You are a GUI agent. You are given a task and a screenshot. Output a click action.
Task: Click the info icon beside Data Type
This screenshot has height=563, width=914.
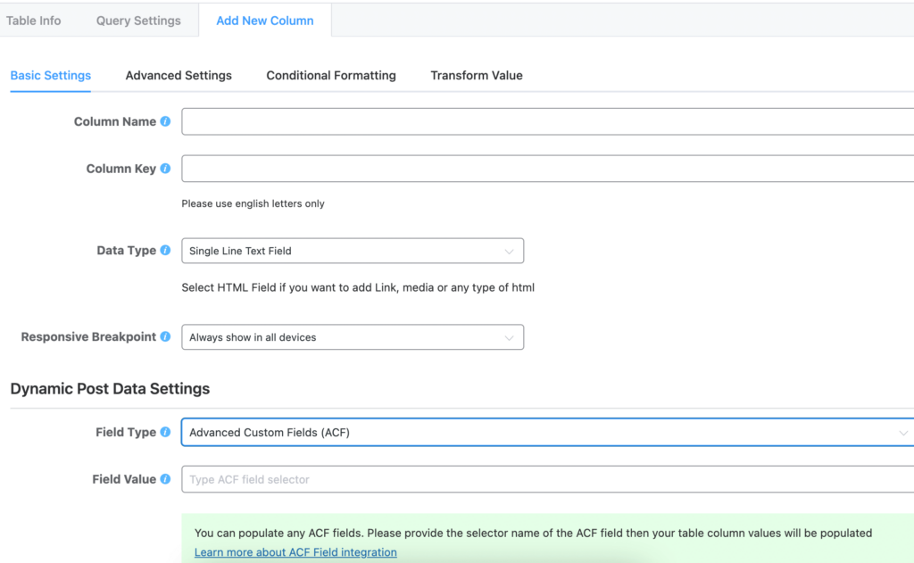[165, 250]
